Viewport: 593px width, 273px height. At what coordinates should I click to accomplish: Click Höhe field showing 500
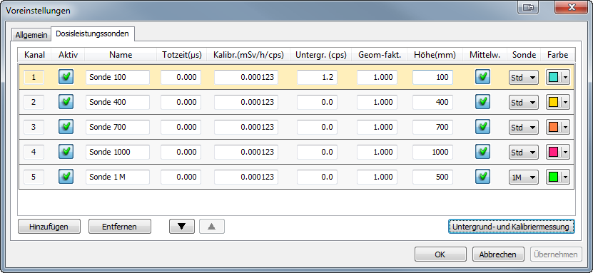click(x=432, y=177)
